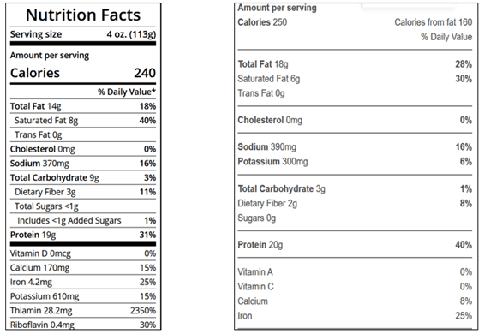Click the Calories 240 value
The height and width of the screenshot is (334, 485).
pos(145,73)
